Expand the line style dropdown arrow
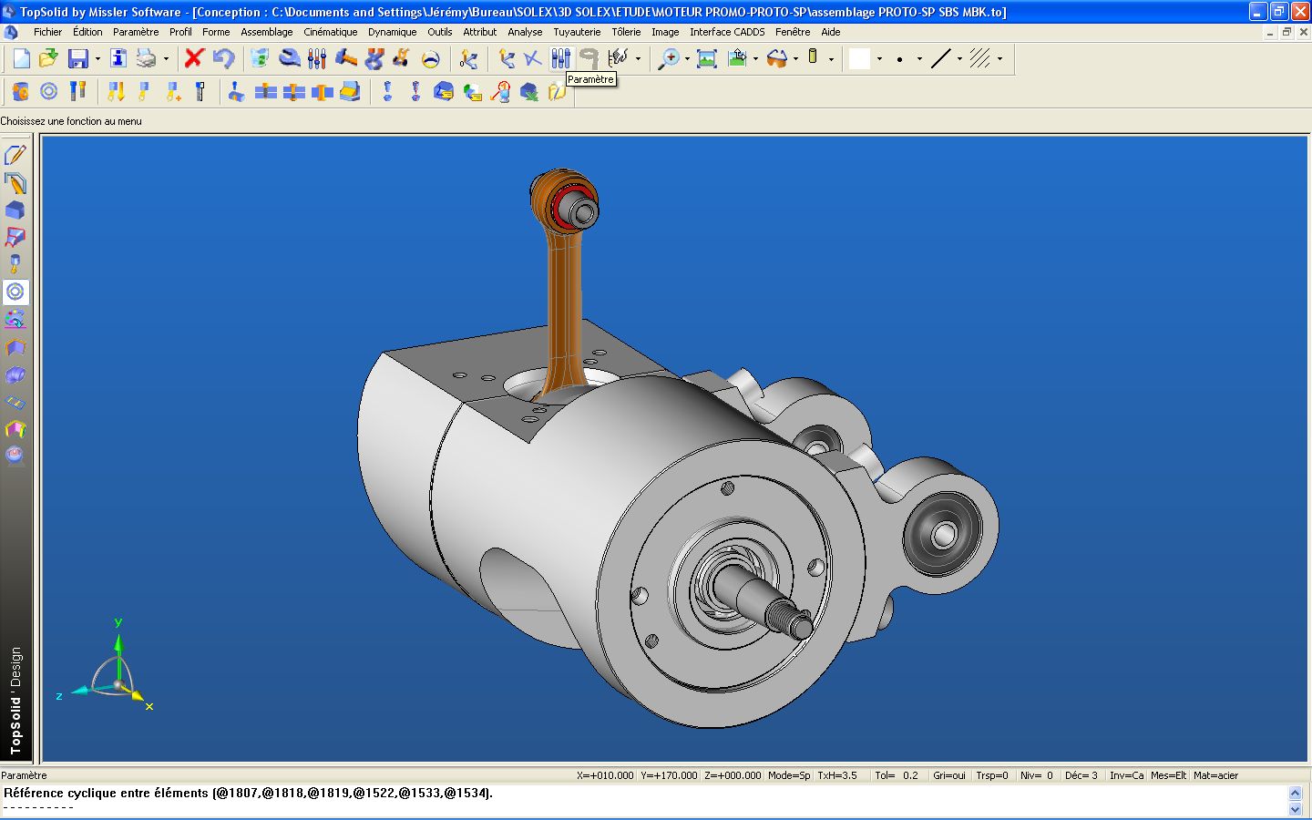Screen dimensions: 1312x820 [x=959, y=59]
